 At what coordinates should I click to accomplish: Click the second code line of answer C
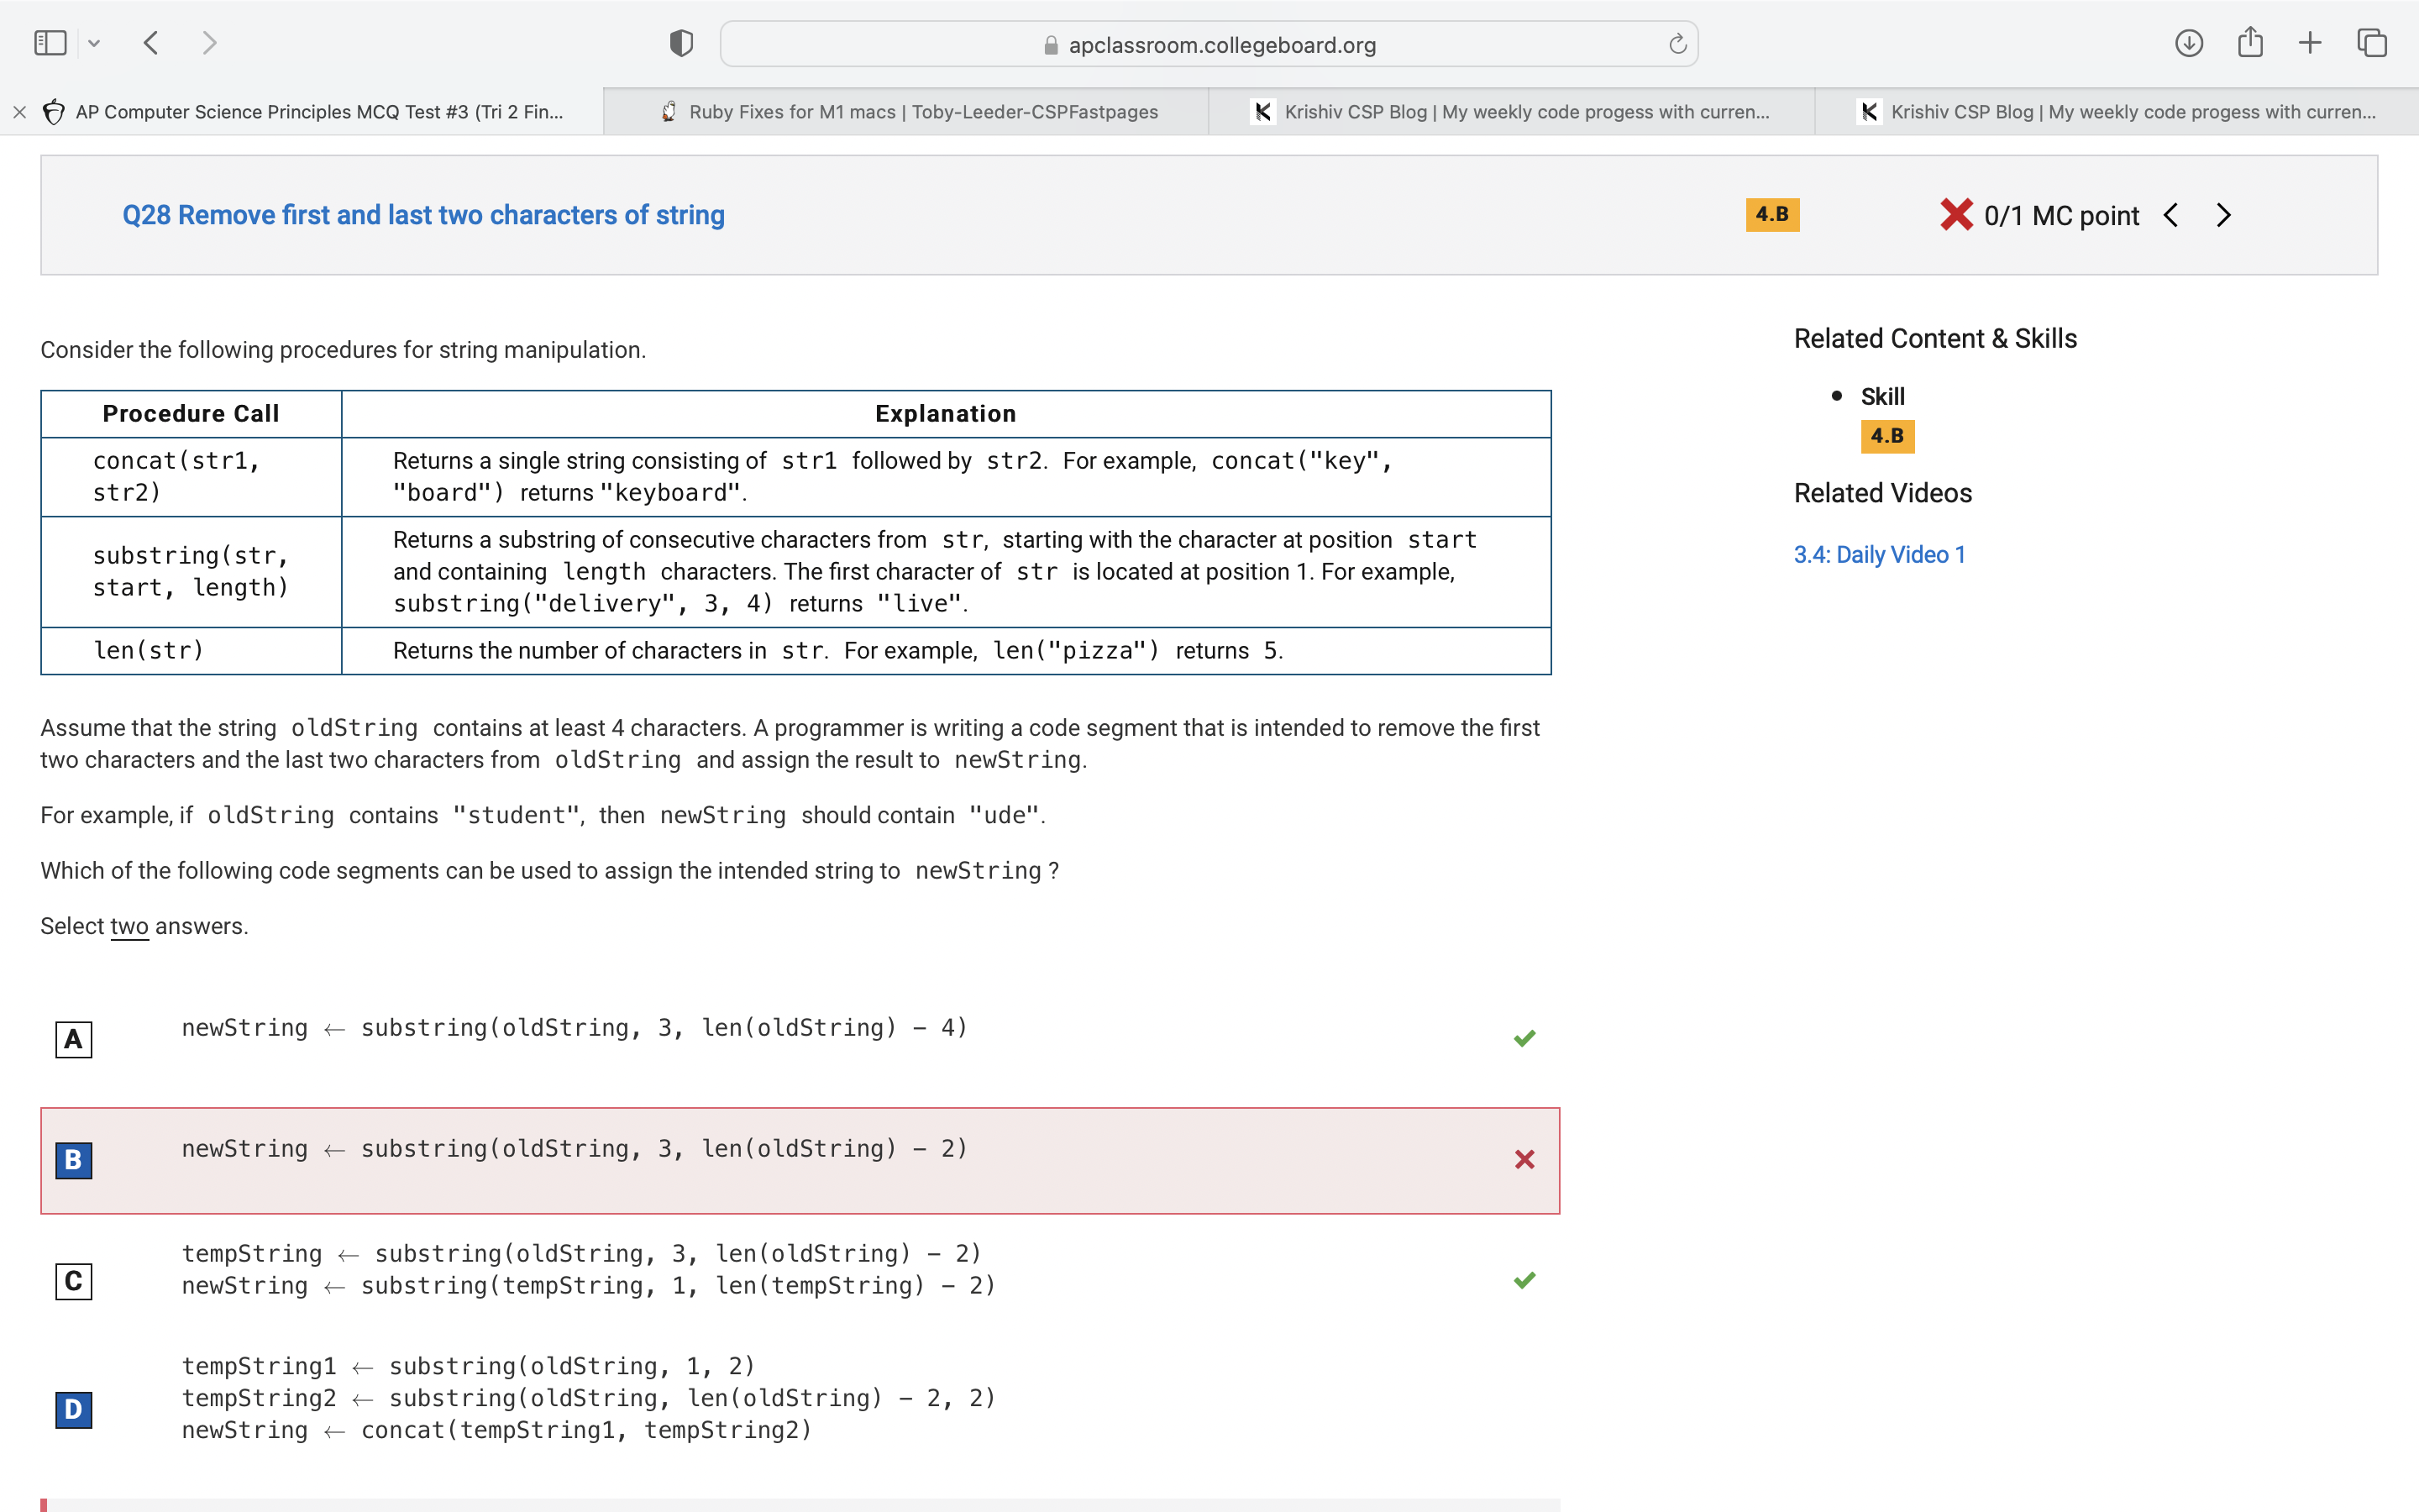coord(589,1286)
